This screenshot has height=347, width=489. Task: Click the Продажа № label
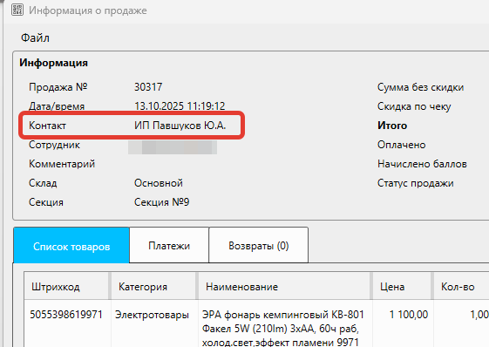[58, 87]
